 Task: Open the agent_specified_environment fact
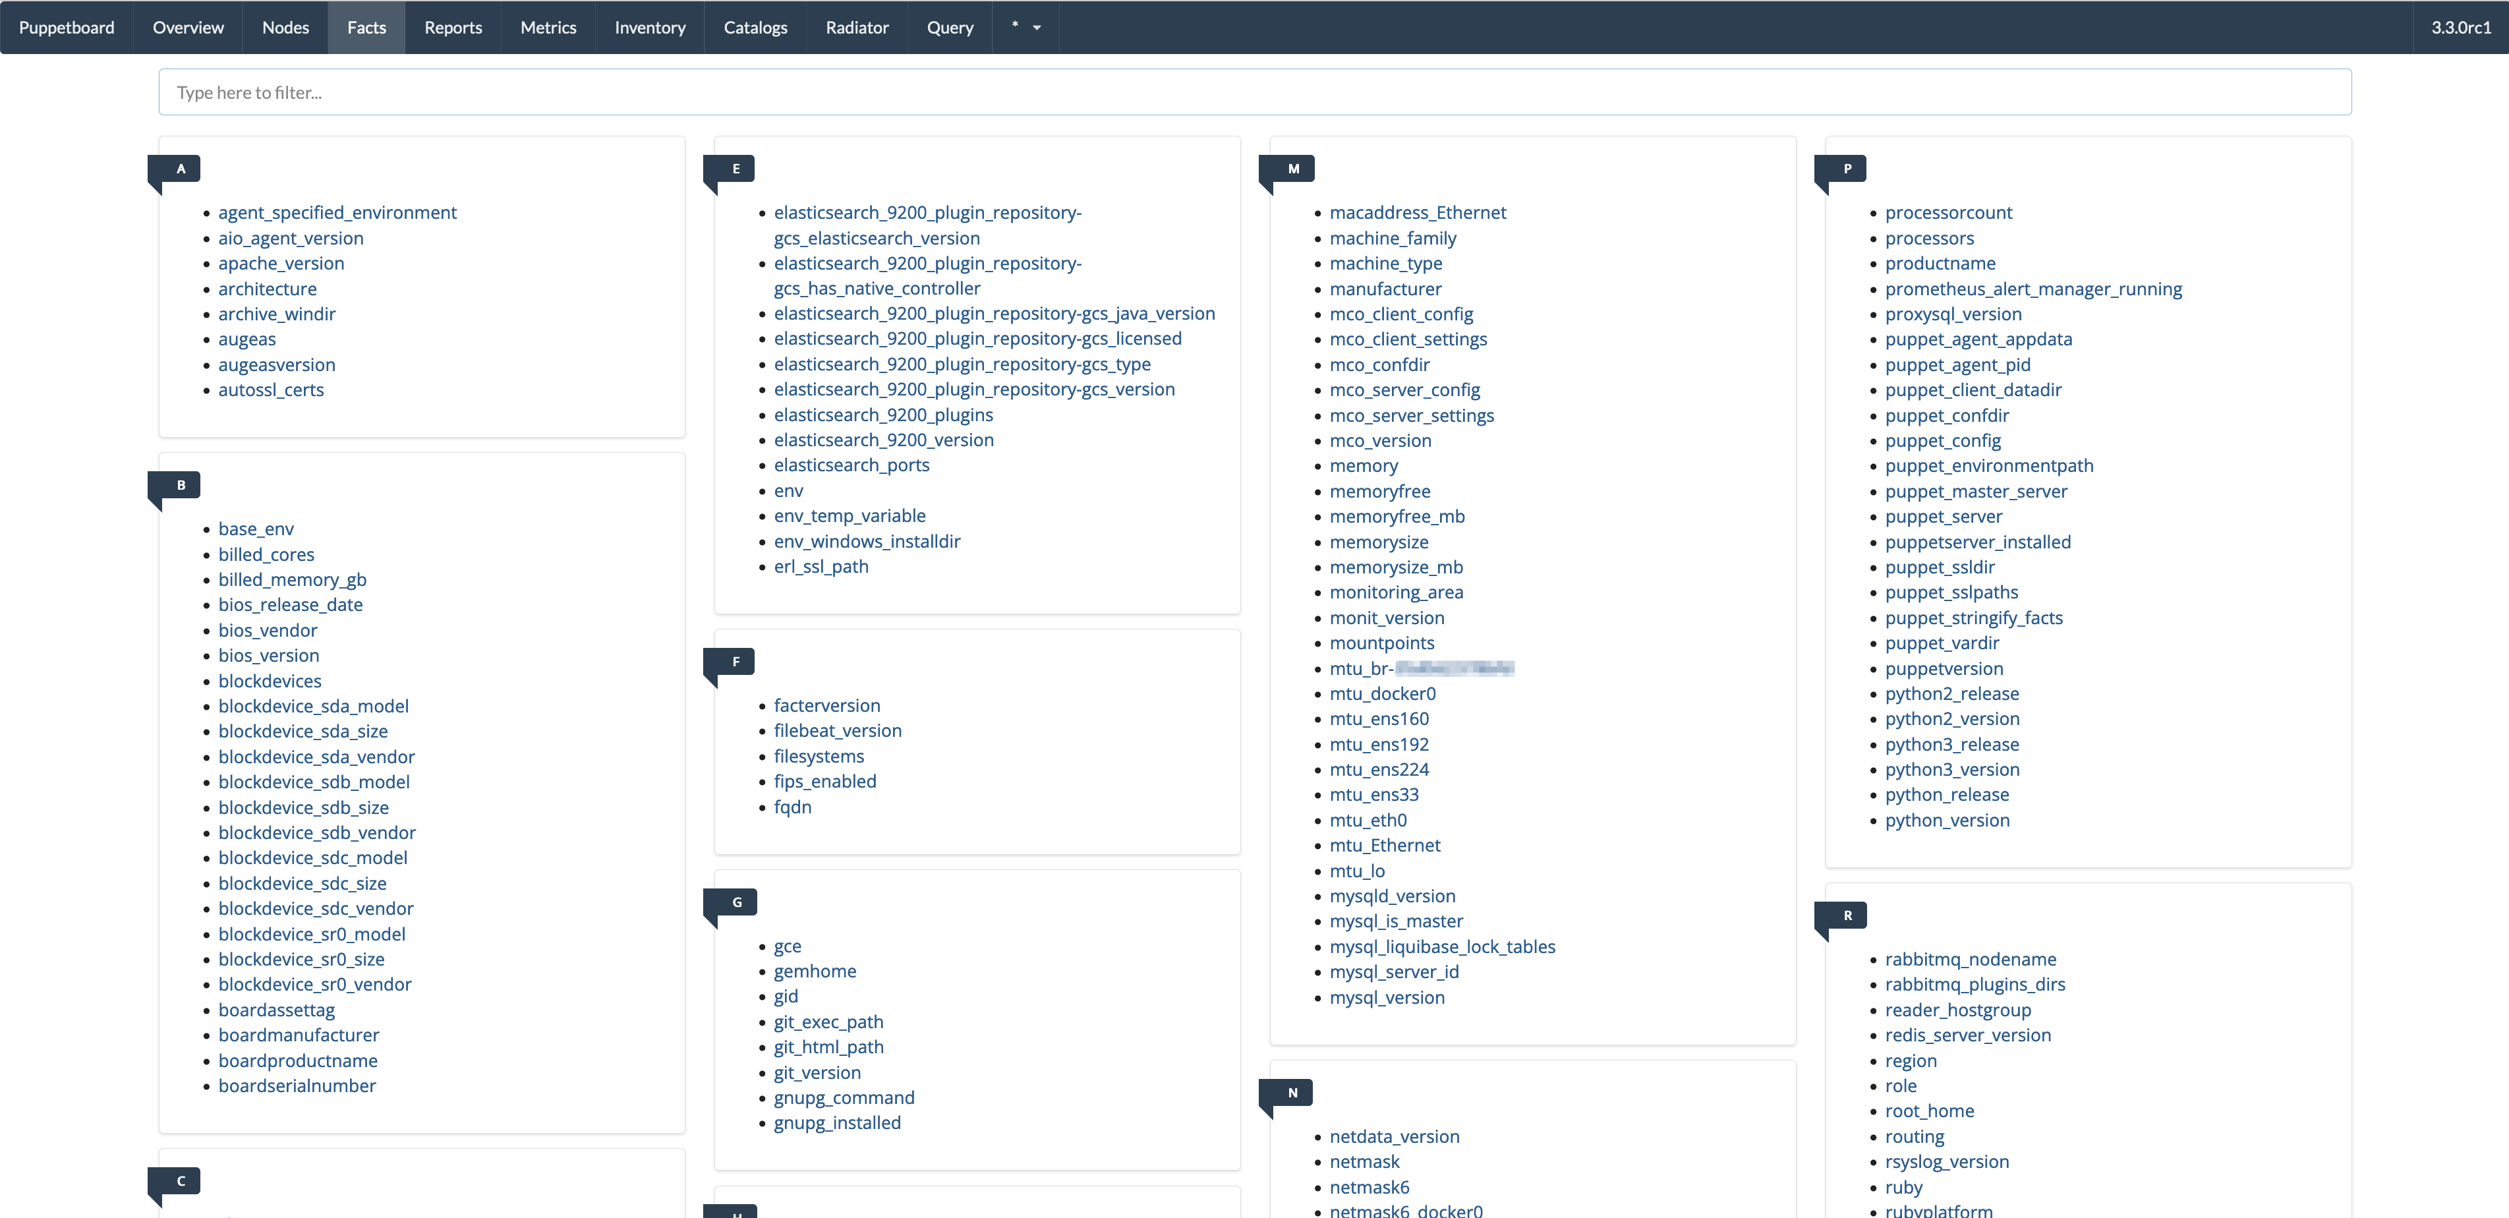pyautogui.click(x=337, y=212)
